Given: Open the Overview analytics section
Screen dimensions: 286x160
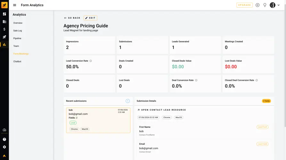Looking at the screenshot, I should pyautogui.click(x=18, y=23).
